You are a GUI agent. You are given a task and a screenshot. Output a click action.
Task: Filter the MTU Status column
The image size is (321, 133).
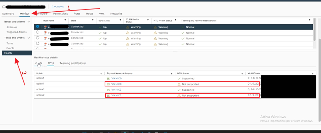coord(242,73)
